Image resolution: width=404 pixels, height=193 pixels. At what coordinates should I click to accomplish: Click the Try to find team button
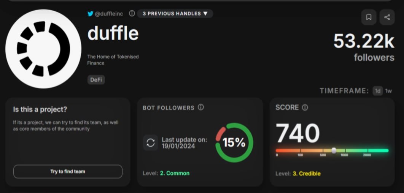point(68,171)
